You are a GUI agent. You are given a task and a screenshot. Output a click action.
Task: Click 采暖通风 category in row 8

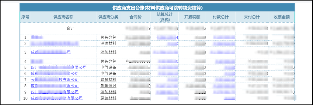click(108, 86)
